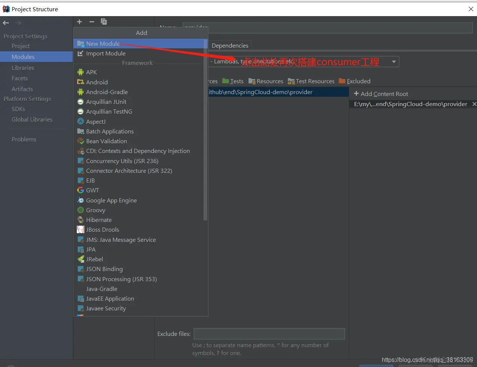
Task: Click the Connector Architecture (JSR 322) icon
Action: pos(80,171)
